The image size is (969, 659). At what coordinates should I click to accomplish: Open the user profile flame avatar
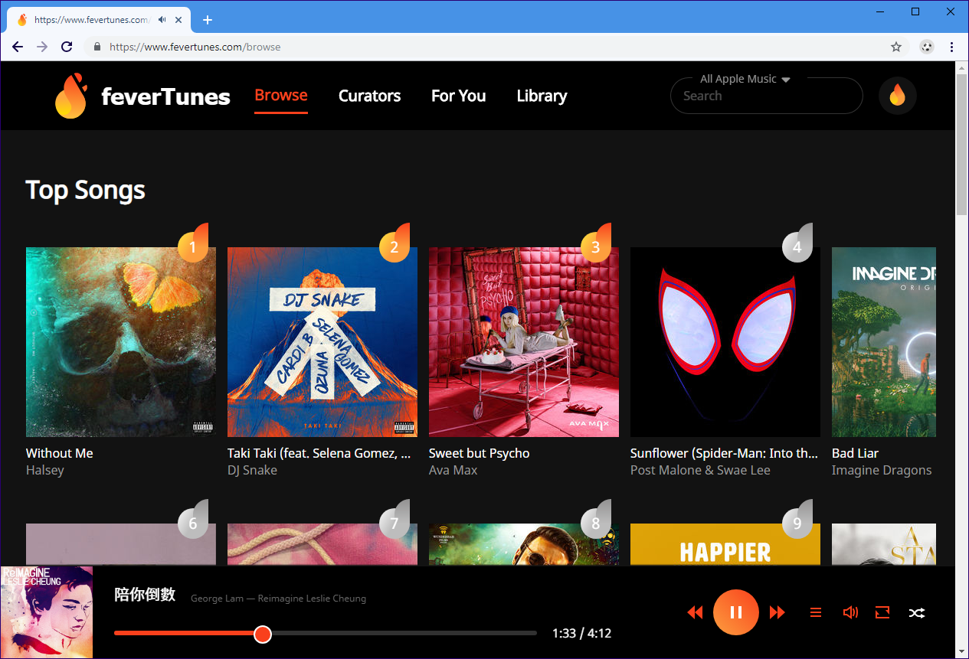[897, 96]
